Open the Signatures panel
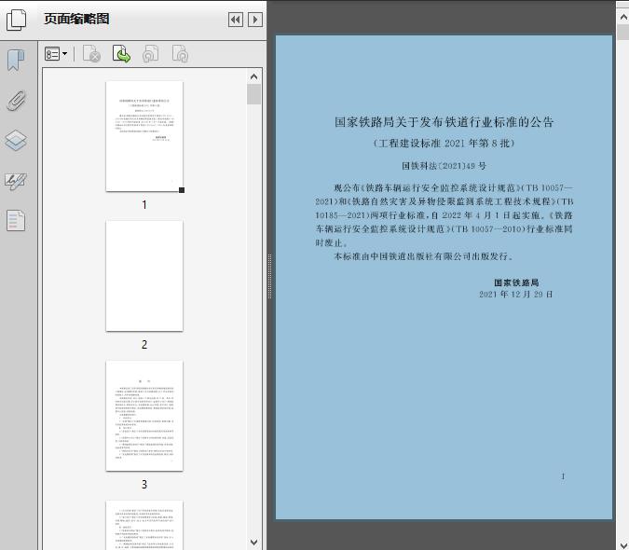The height and width of the screenshot is (550, 629). [16, 181]
